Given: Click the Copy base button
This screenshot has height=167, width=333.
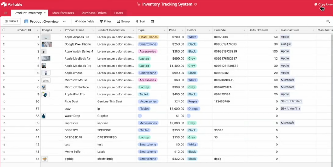Looking at the screenshot, I should click(323, 4).
